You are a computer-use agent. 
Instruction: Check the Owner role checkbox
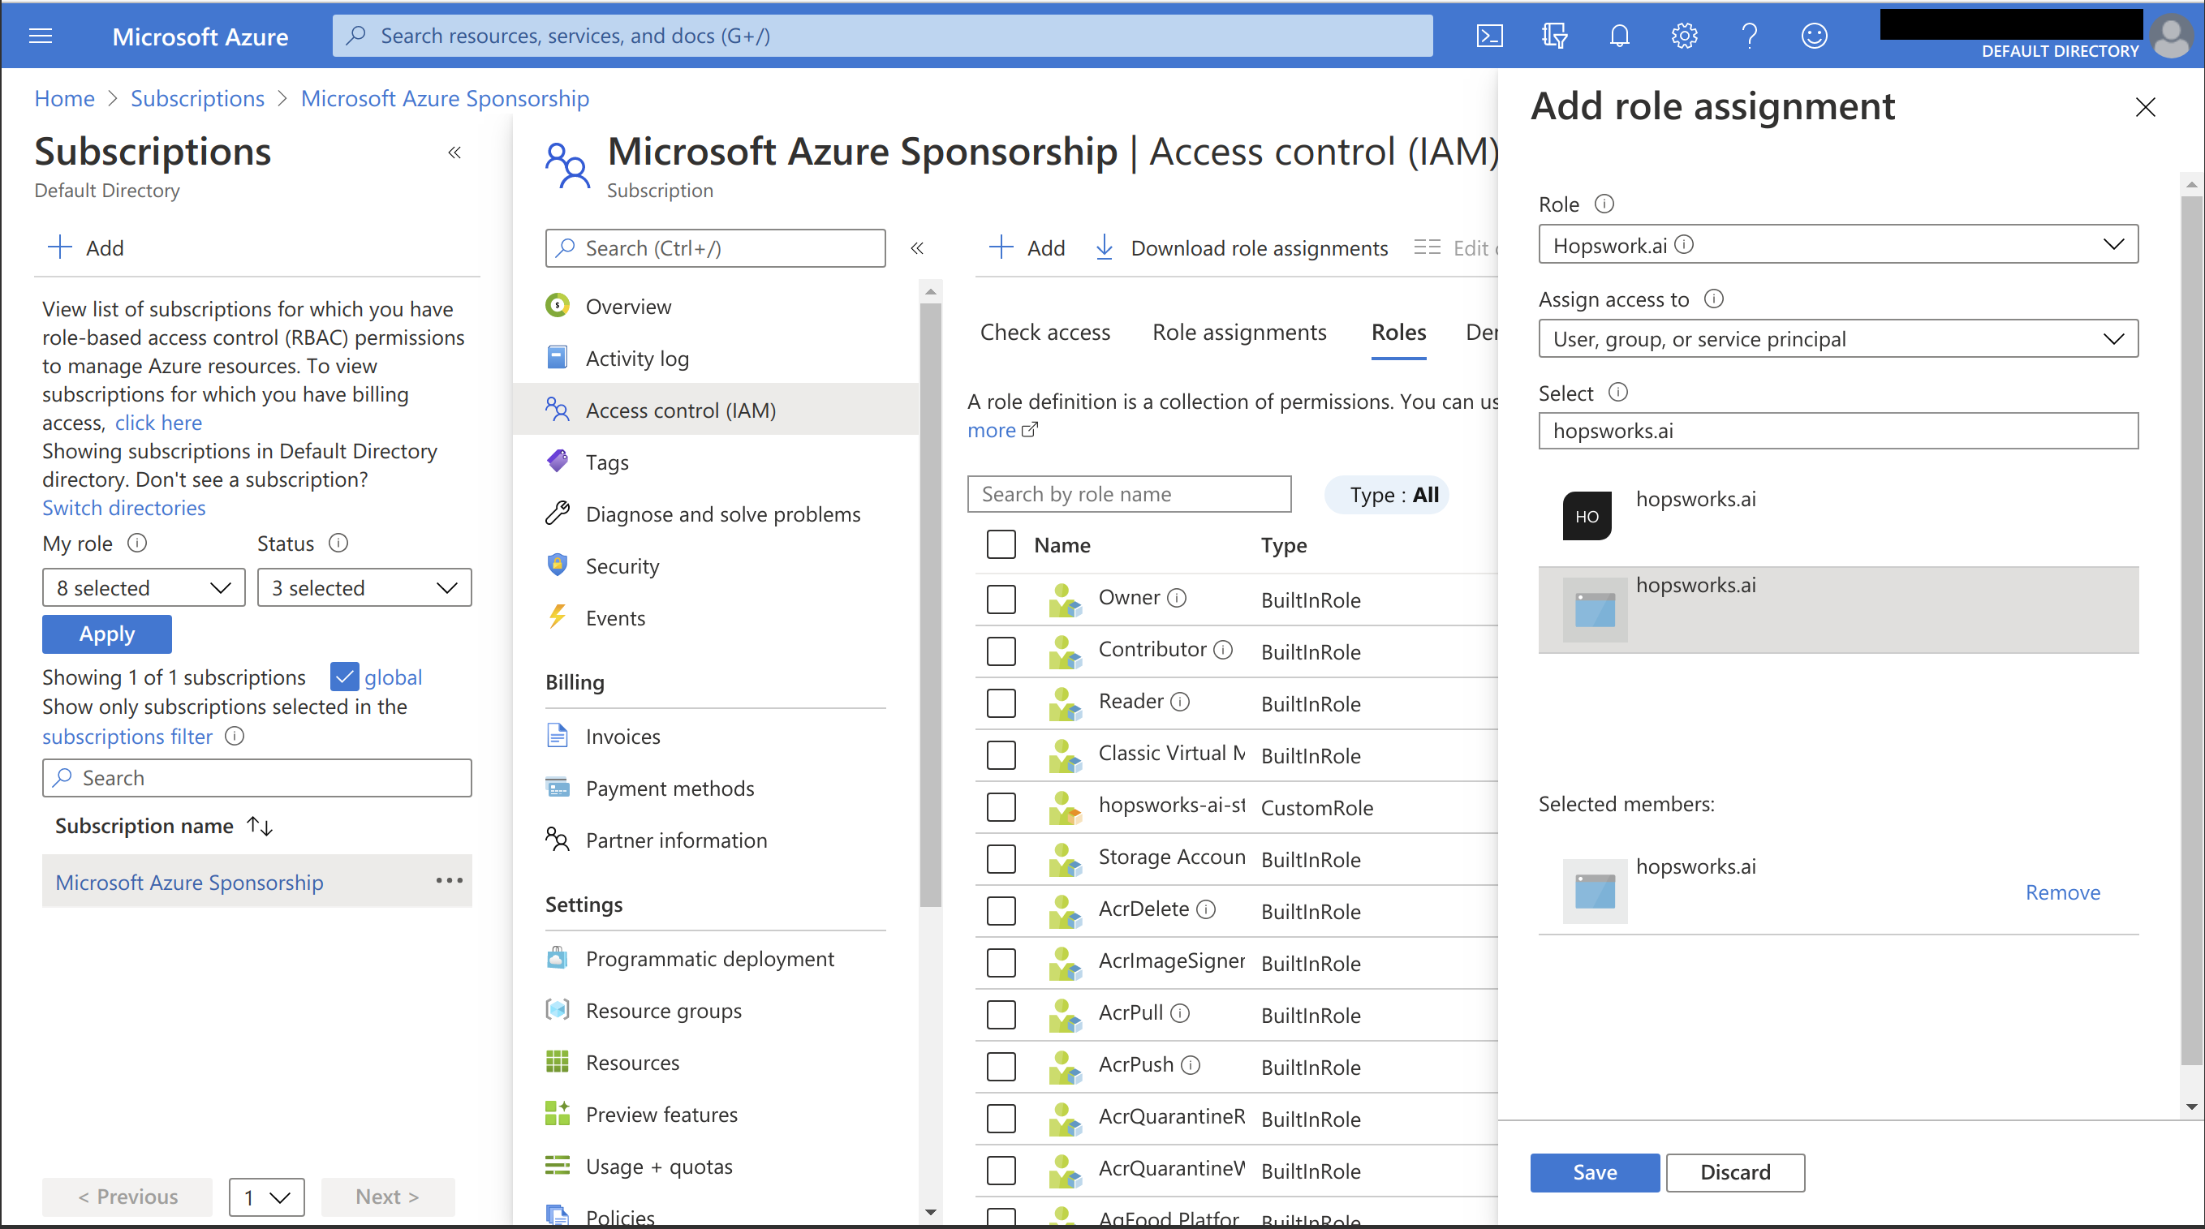coord(1001,599)
